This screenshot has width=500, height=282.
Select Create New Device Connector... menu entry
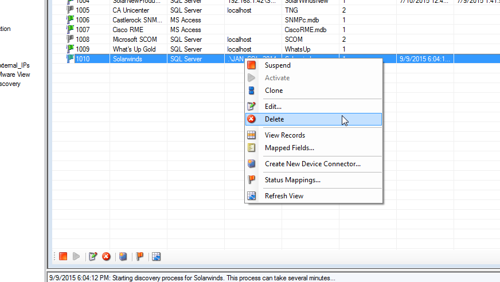click(312, 164)
